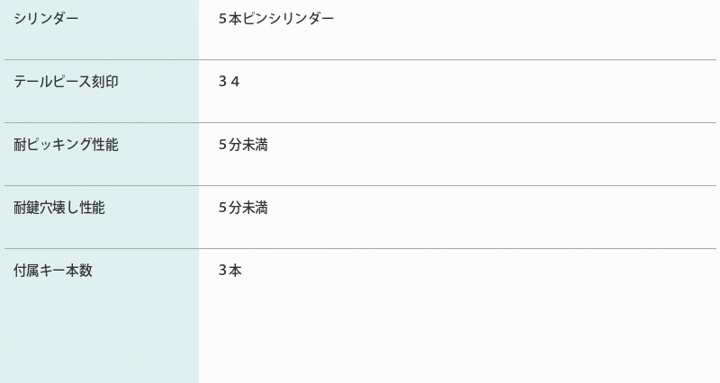Select the 34 tailpiece stamp value
This screenshot has width=720, height=383.
click(x=229, y=82)
